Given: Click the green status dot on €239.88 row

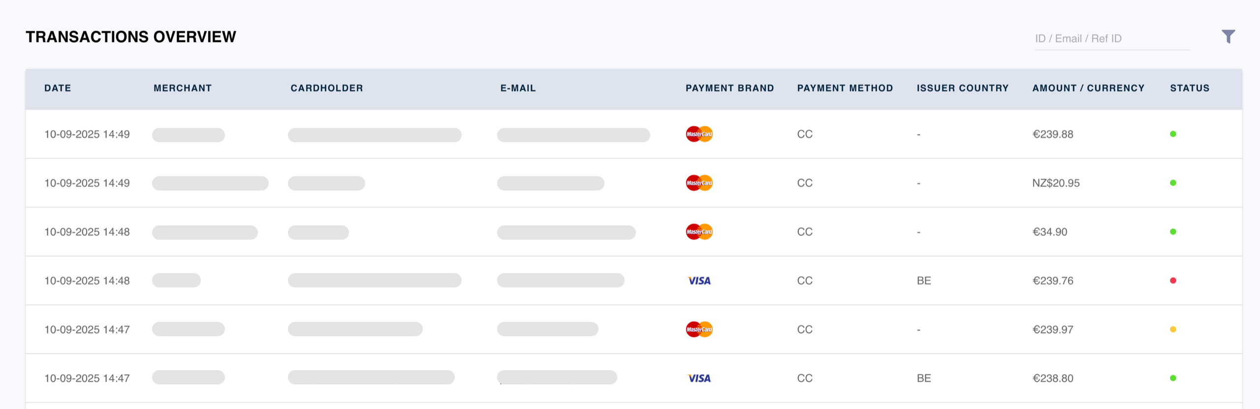Looking at the screenshot, I should [1173, 134].
